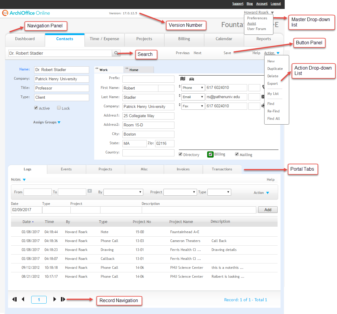Open the Email type drop-down
Viewport: 337px width, 314px height.
point(193,97)
